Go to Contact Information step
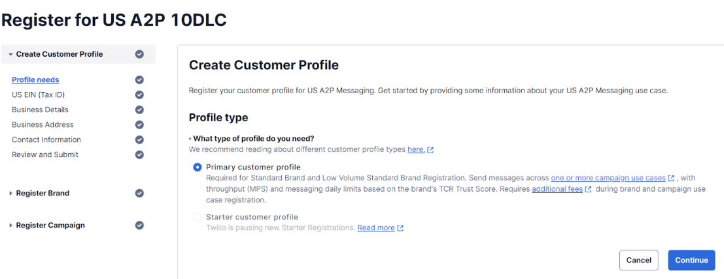Viewport: 724px width, 279px height. pyautogui.click(x=46, y=139)
